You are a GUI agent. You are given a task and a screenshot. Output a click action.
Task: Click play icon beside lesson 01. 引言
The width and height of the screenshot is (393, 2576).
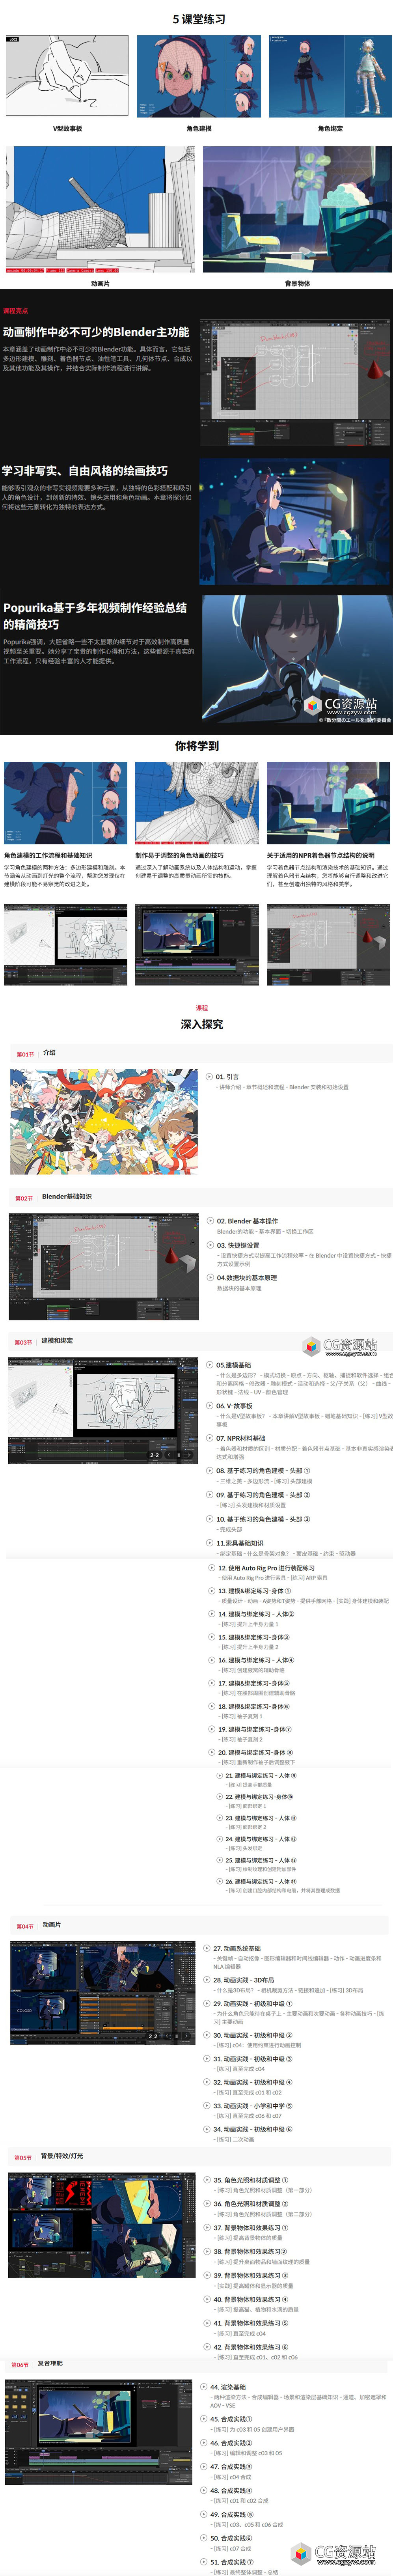click(x=209, y=1077)
